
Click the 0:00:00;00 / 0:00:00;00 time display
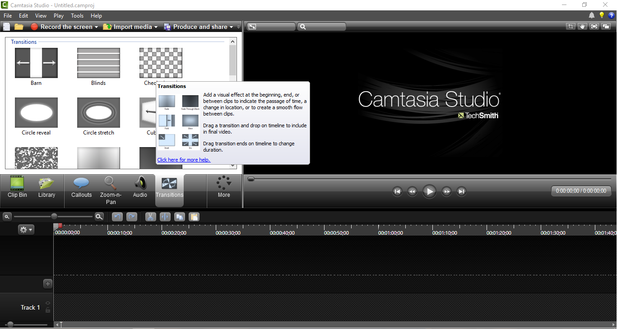pos(581,191)
